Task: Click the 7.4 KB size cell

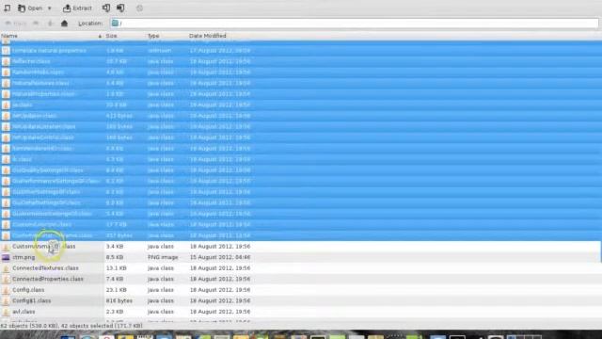Action: [115, 279]
